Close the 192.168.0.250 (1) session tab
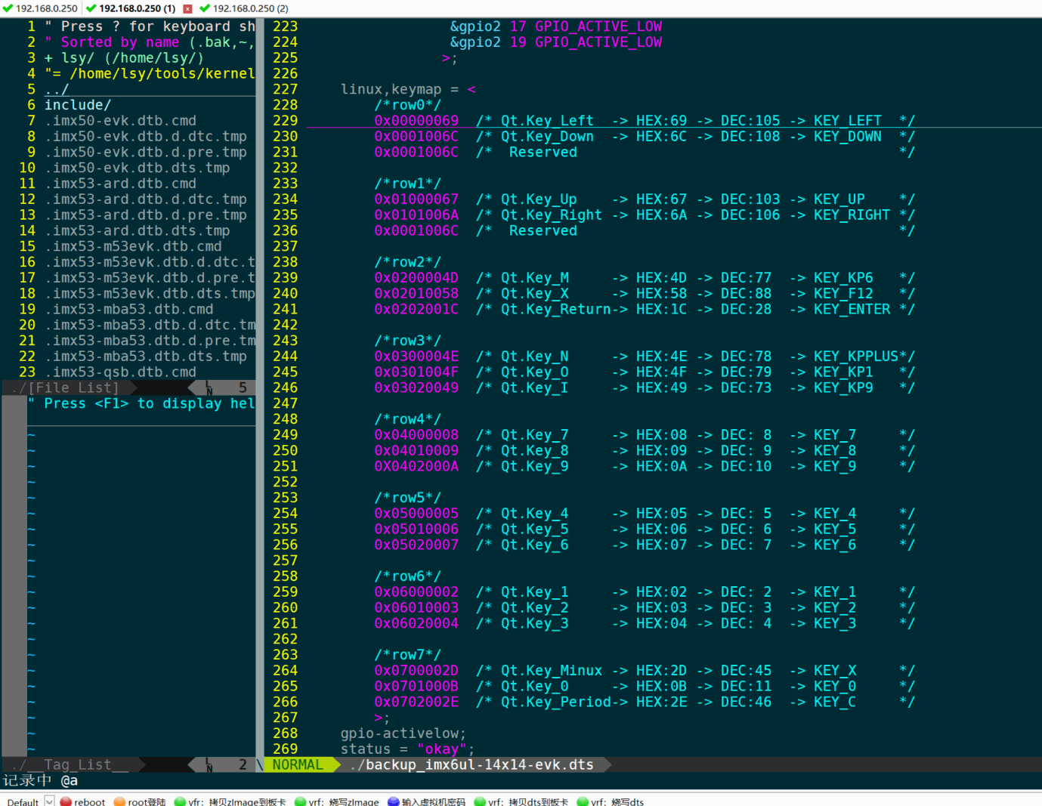This screenshot has height=806, width=1042. point(187,8)
